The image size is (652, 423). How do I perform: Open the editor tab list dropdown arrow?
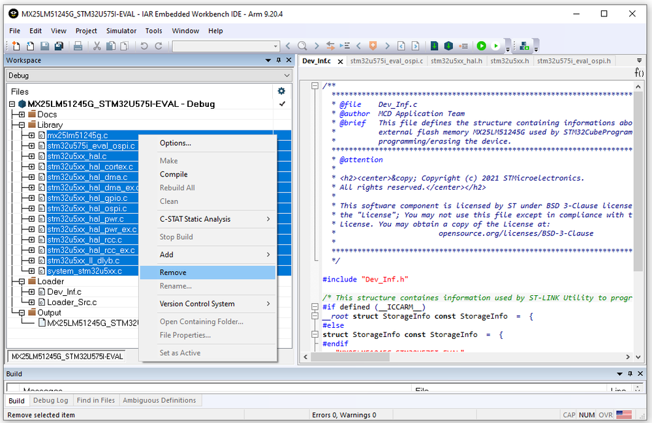(640, 61)
